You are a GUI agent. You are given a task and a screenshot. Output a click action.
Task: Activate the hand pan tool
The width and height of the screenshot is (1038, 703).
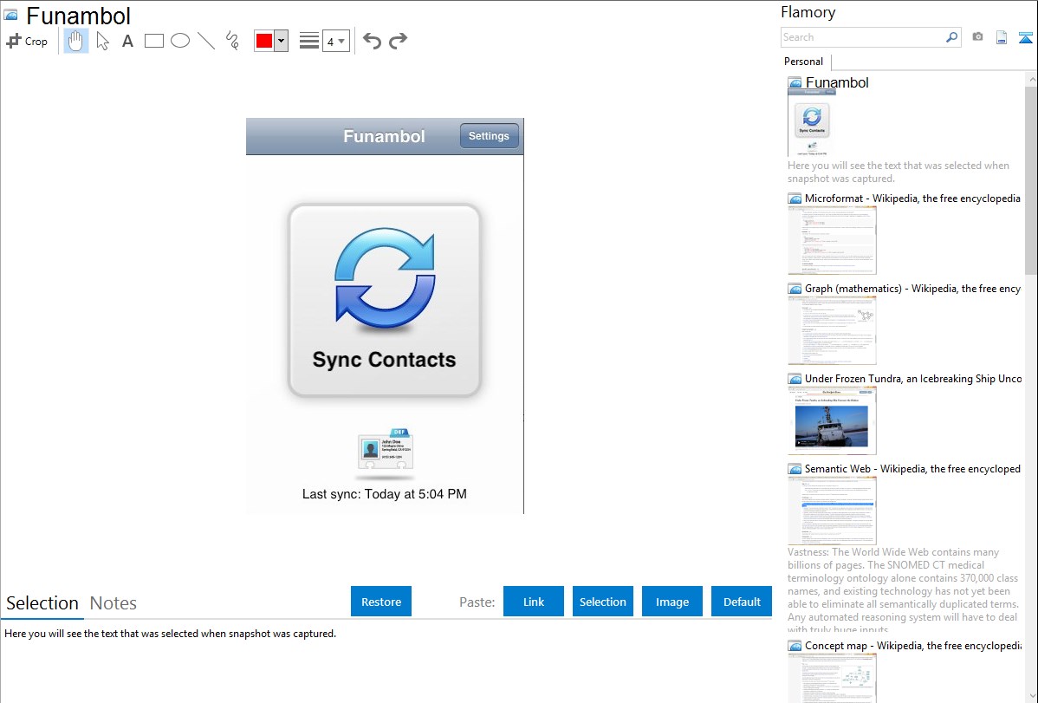[x=76, y=41]
